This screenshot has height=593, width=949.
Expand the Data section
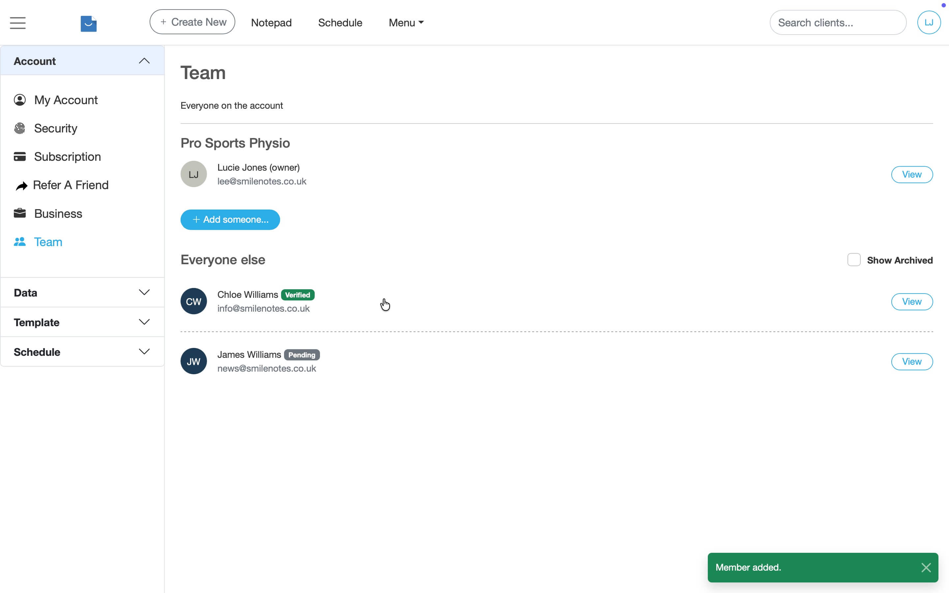pos(144,293)
